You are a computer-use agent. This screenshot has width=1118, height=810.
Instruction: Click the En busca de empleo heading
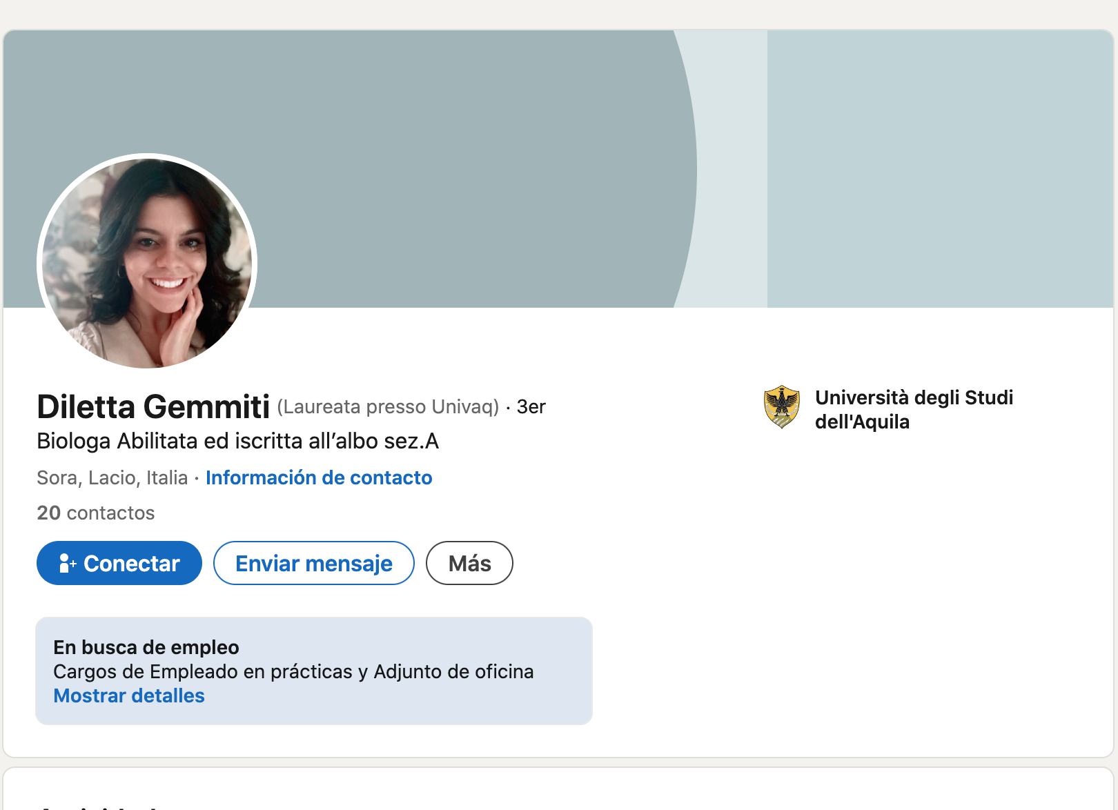click(x=146, y=647)
